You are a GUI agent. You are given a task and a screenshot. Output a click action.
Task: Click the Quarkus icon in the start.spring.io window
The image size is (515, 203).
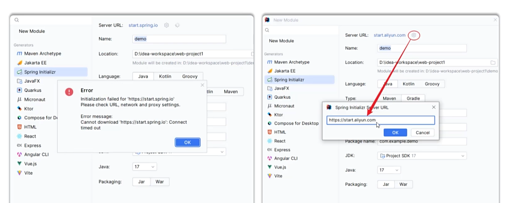[19, 90]
